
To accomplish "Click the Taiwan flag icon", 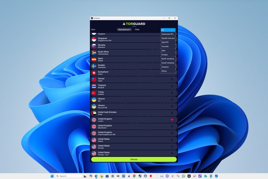I will pos(94,79).
